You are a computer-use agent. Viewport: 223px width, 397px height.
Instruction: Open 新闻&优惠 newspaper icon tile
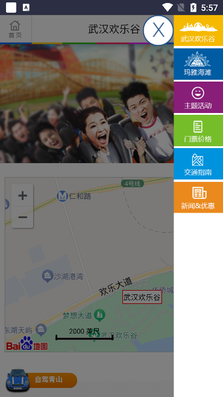coord(198,197)
